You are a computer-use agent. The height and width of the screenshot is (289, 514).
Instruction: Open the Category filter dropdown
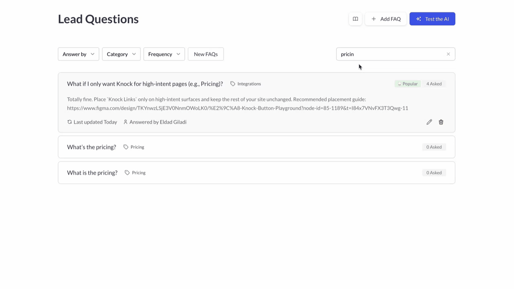click(121, 54)
